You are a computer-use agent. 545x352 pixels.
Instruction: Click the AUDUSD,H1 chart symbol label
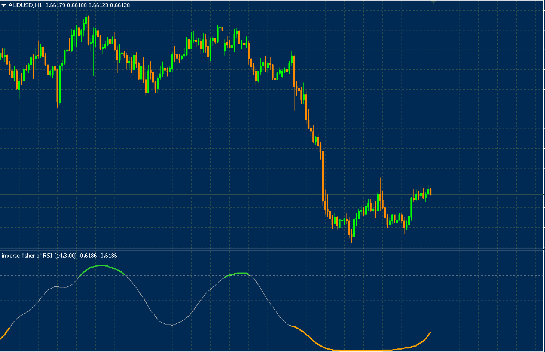pos(25,5)
